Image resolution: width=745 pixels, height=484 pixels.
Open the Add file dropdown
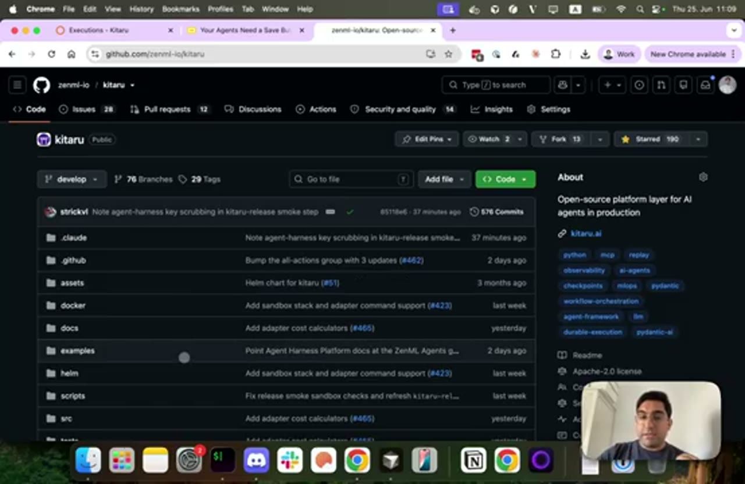tap(444, 179)
